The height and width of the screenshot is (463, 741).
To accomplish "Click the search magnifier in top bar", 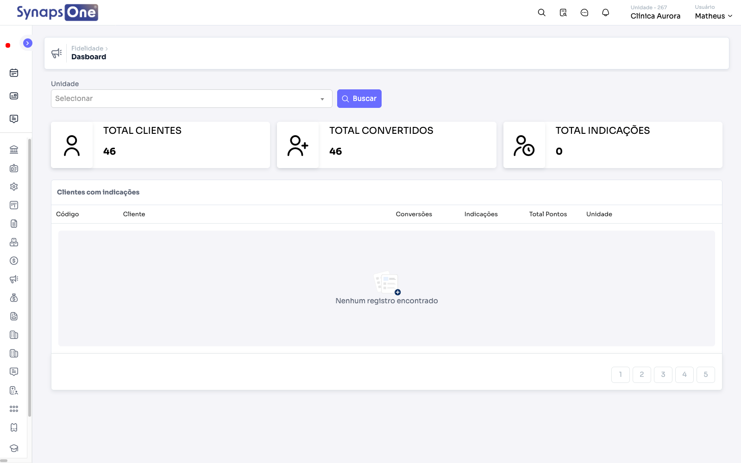I will point(541,13).
